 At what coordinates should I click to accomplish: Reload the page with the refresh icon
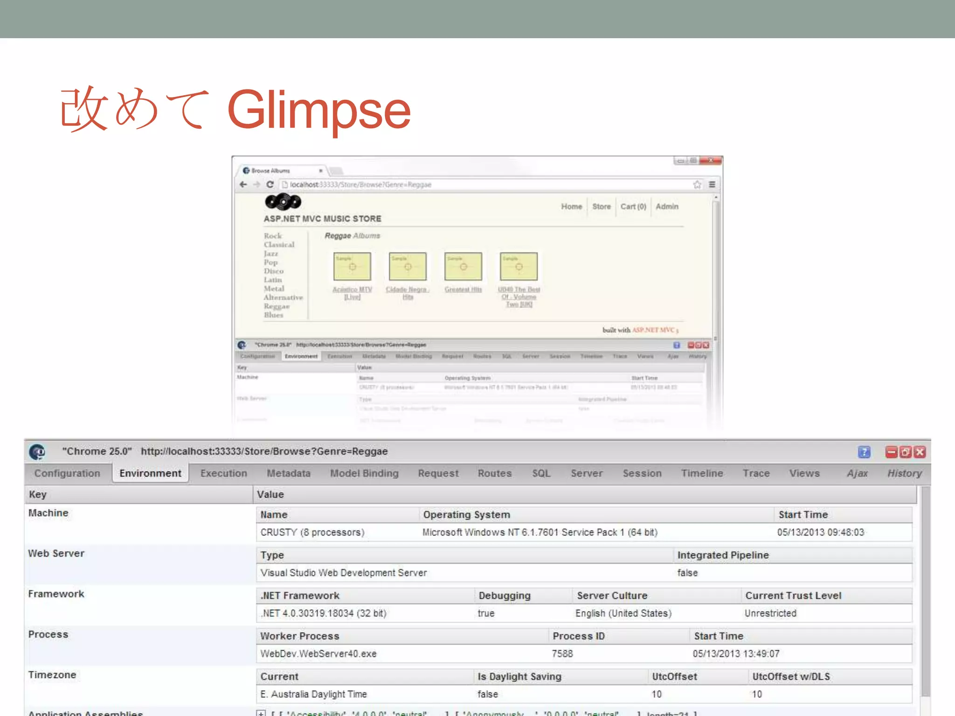click(x=270, y=185)
